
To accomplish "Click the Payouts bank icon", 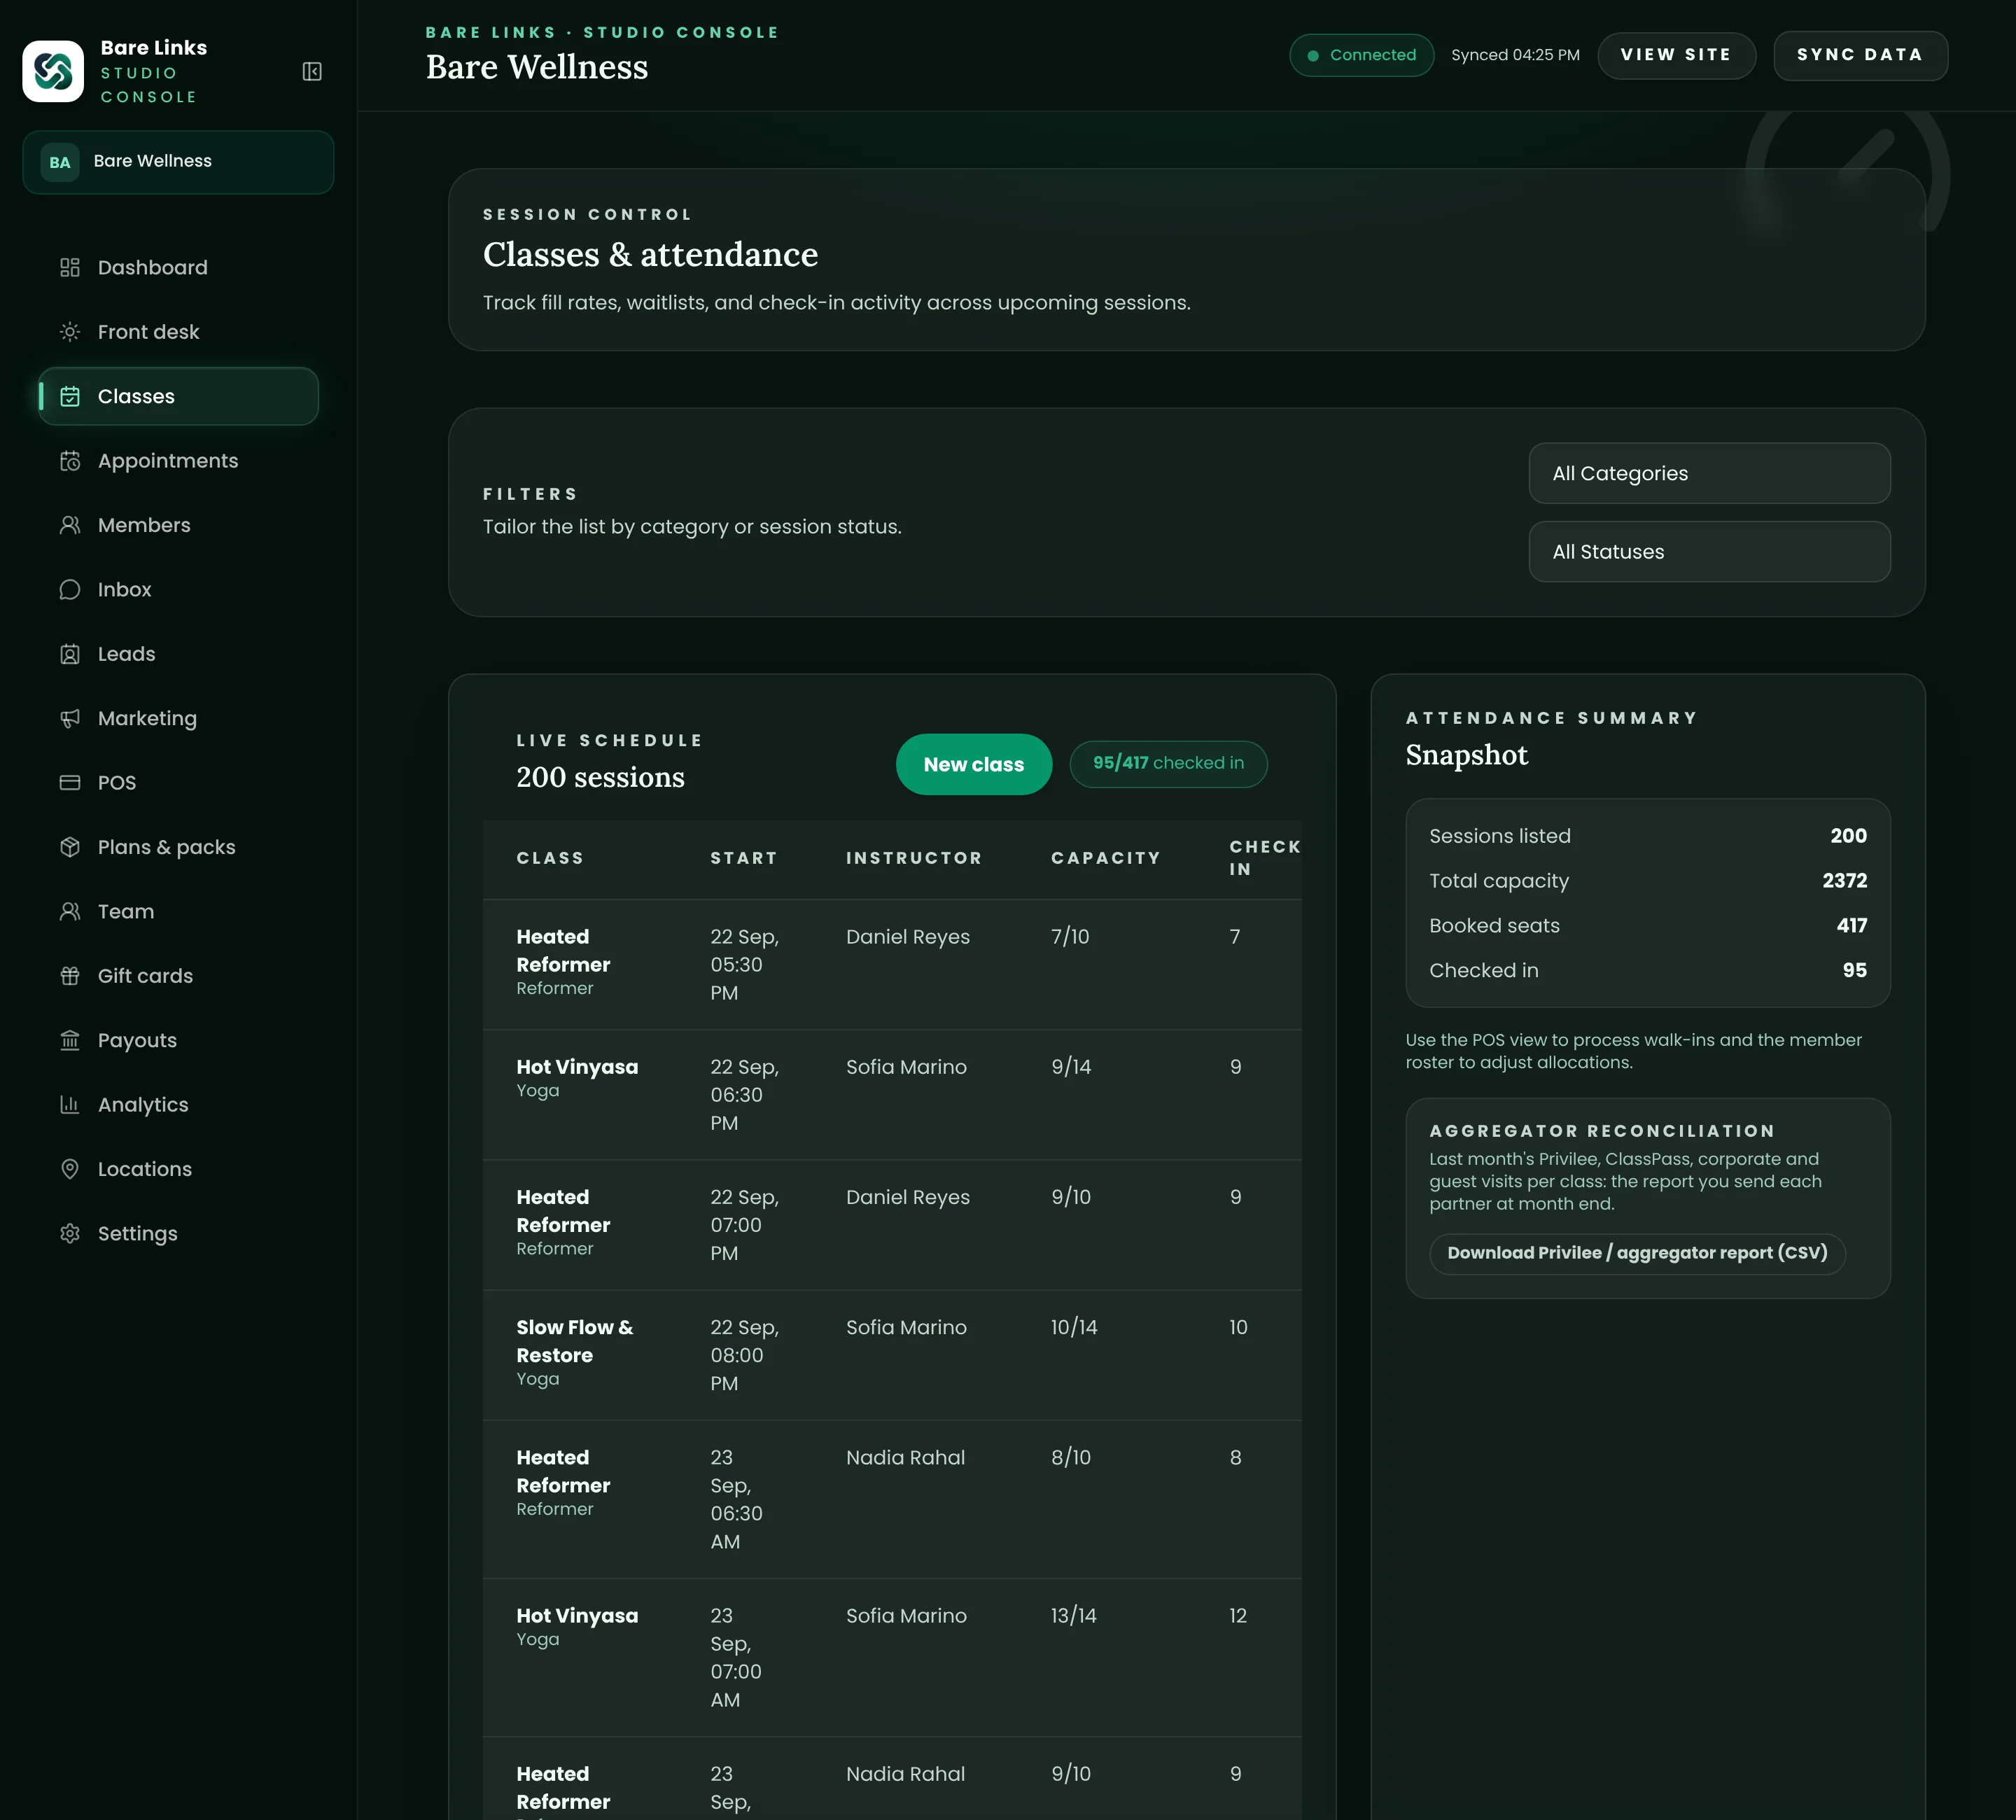I will click(70, 1040).
